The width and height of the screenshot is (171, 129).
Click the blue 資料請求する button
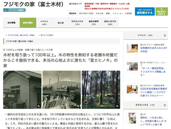pos(145,11)
